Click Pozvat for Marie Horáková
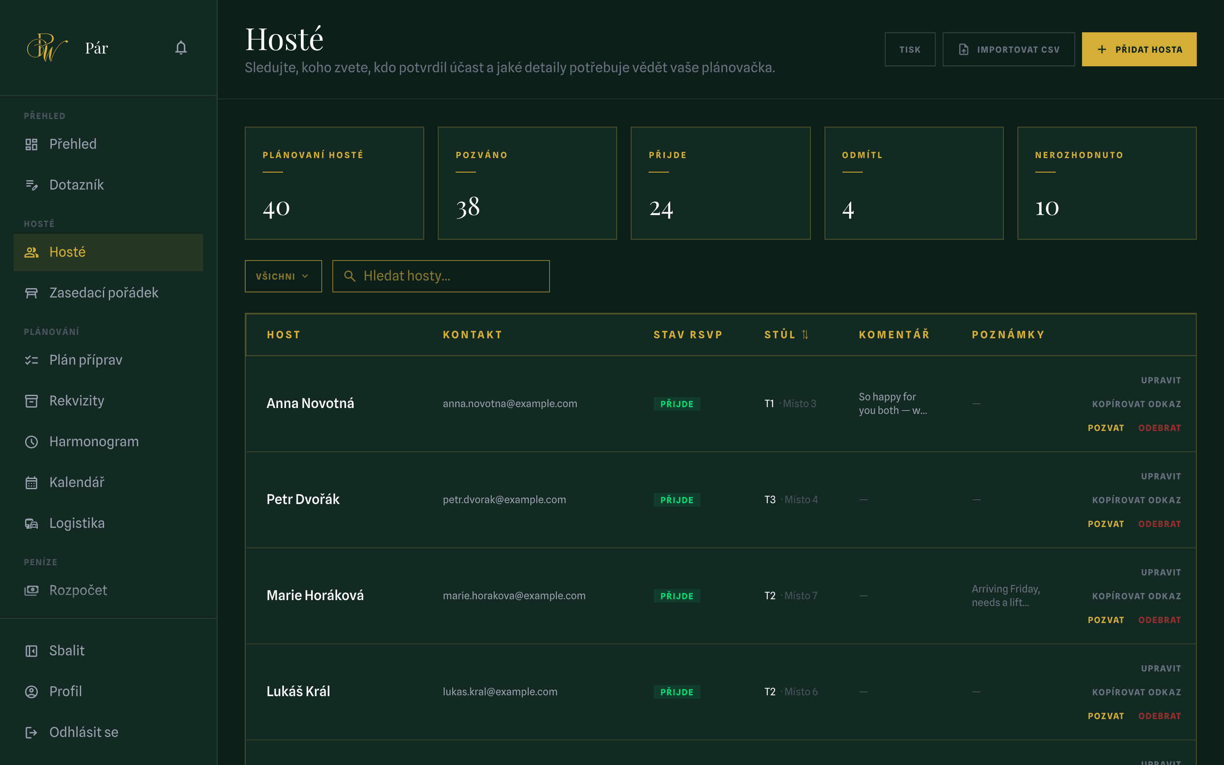 tap(1106, 620)
